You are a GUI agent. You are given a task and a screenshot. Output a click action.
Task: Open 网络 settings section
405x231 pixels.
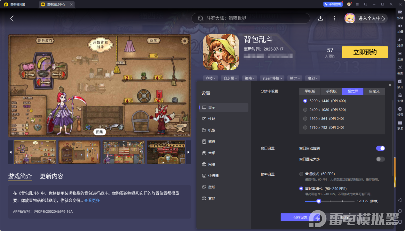[224, 164]
